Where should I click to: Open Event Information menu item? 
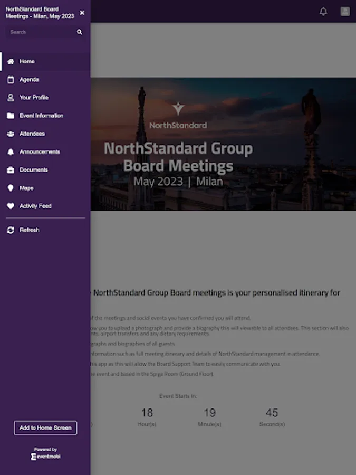45,116
